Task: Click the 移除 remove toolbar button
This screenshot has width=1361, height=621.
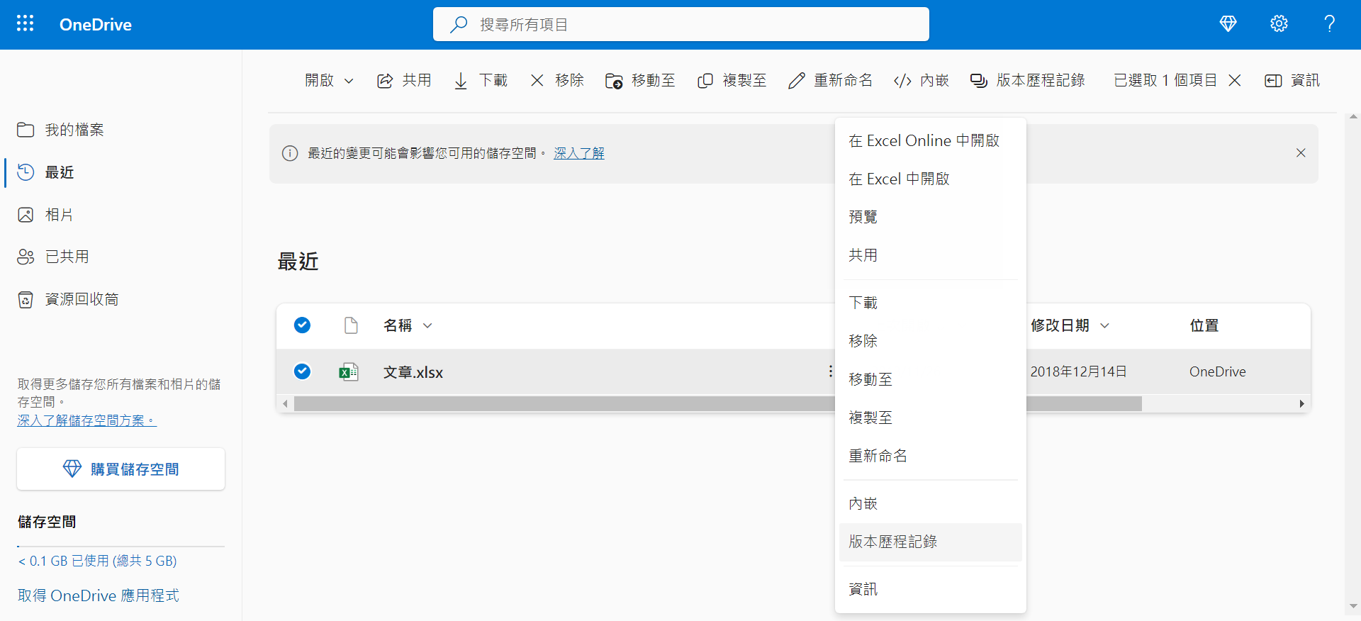Action: click(557, 81)
